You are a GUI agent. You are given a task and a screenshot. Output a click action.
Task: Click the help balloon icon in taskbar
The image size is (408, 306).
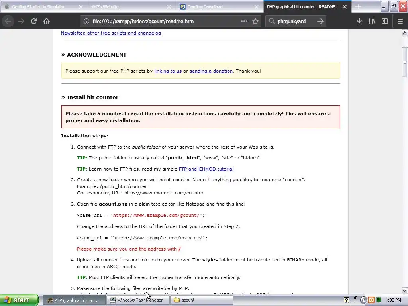click(x=346, y=300)
